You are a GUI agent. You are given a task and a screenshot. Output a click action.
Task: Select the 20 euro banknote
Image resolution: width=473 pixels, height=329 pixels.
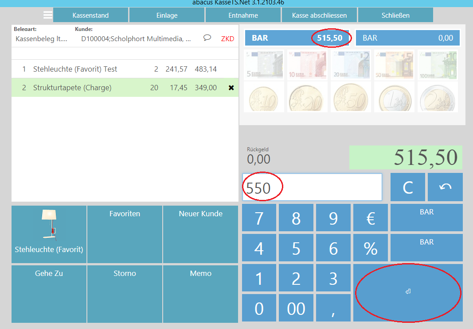click(351, 65)
